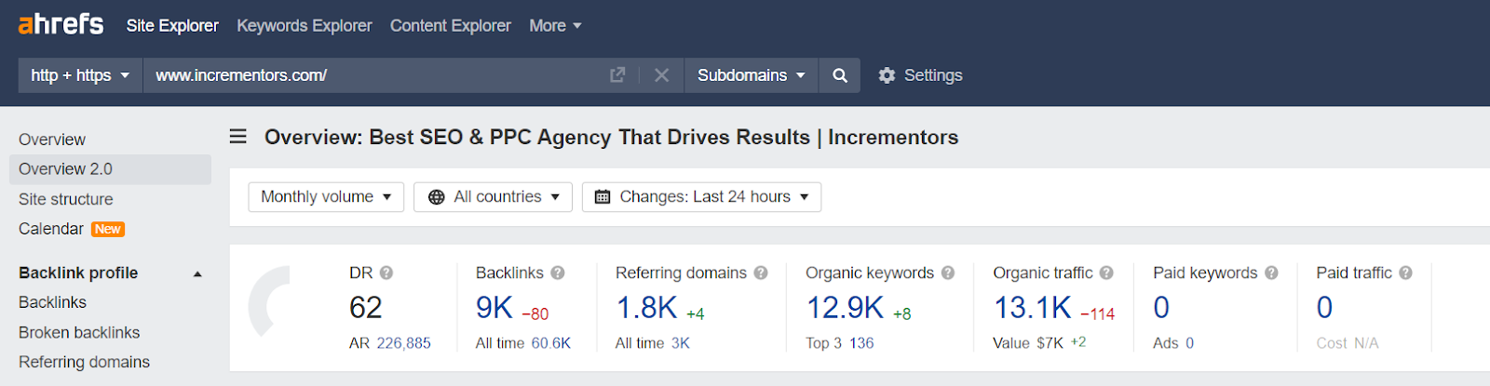1490x386 pixels.
Task: Click the globe icon in All countries
Action: (436, 197)
